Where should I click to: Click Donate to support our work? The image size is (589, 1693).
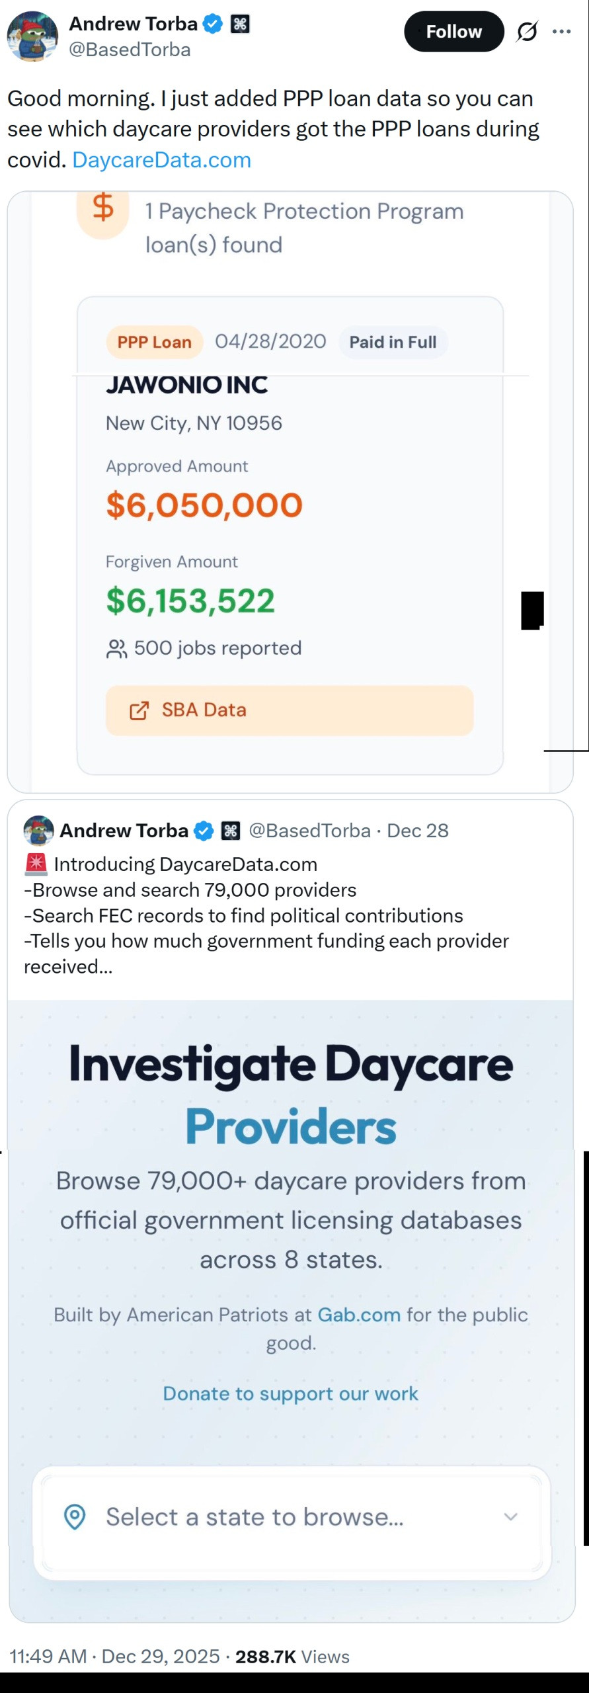coord(290,1393)
